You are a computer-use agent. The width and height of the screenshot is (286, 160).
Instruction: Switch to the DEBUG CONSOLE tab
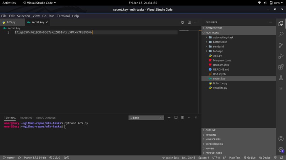(46, 118)
